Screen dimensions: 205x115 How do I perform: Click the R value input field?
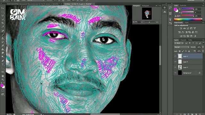[x=198, y=9]
